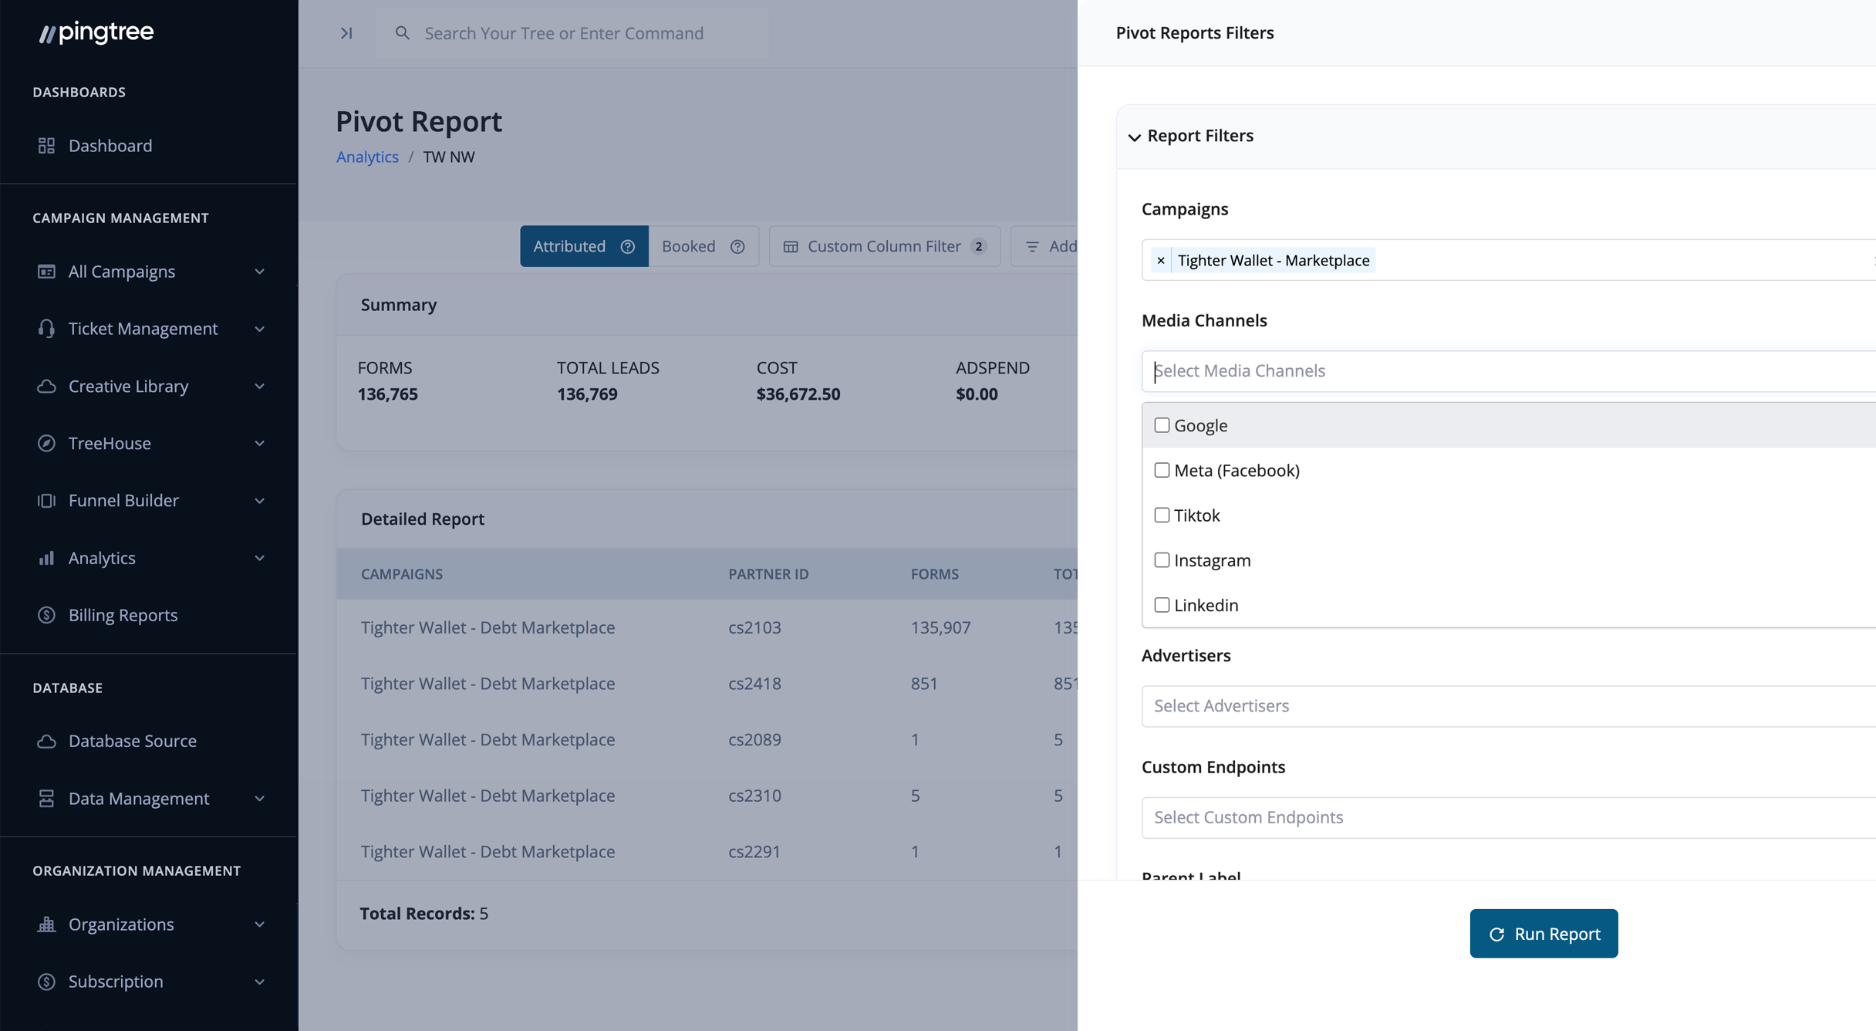The height and width of the screenshot is (1031, 1876).
Task: Click the Attributed help question-mark icon
Action: click(628, 246)
